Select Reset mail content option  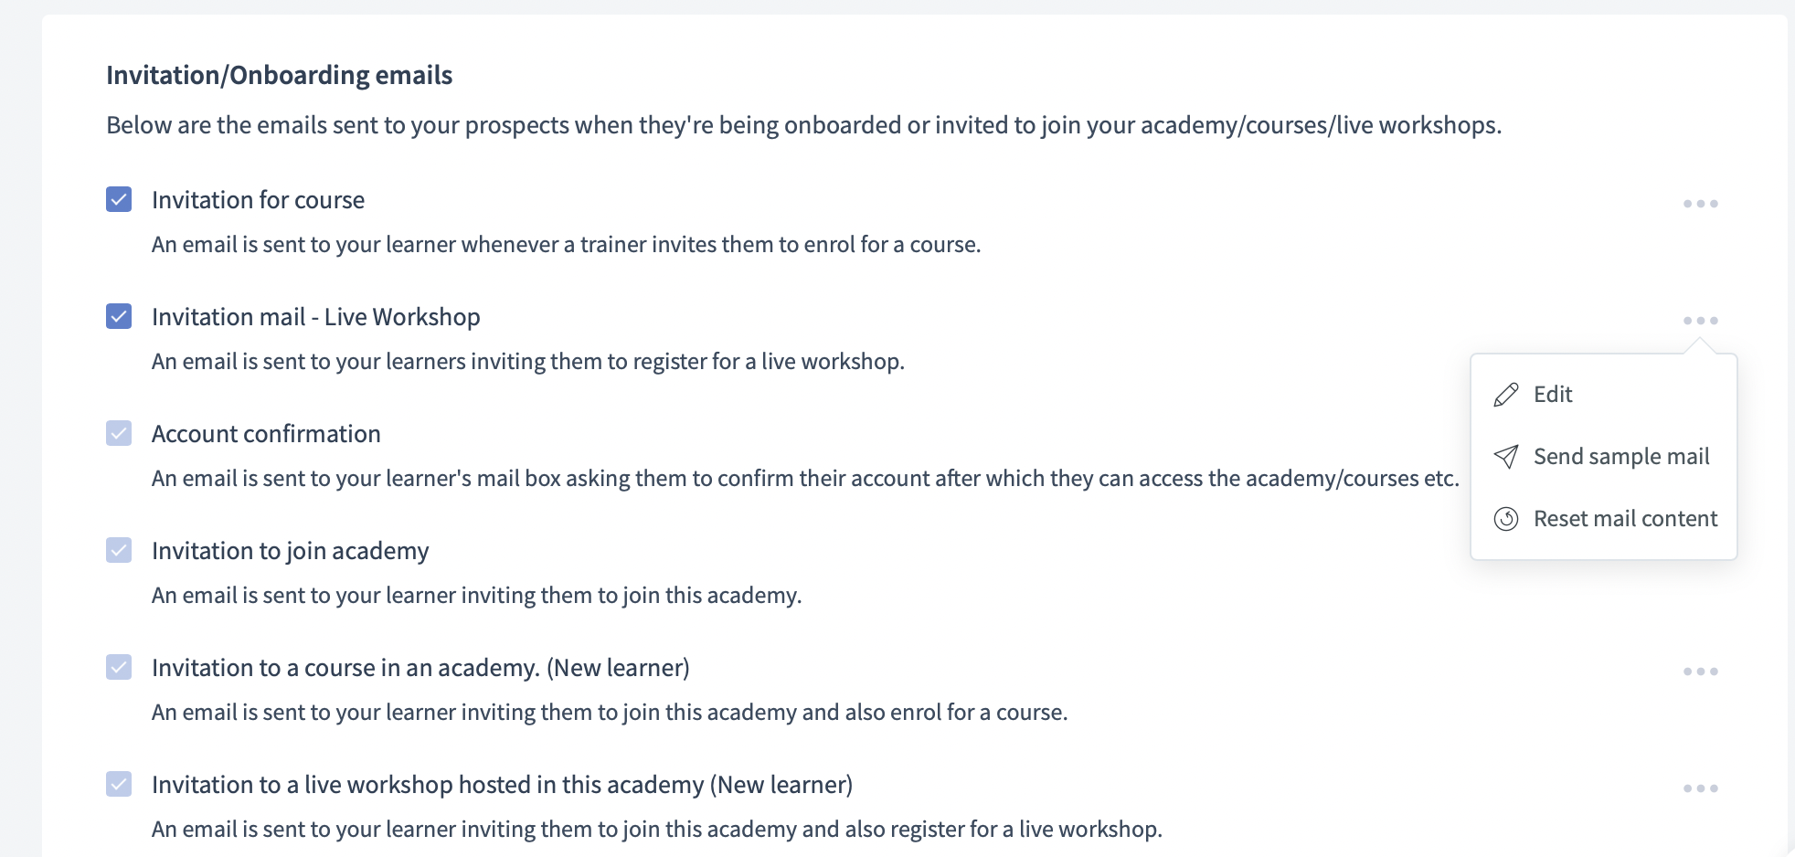tap(1625, 519)
